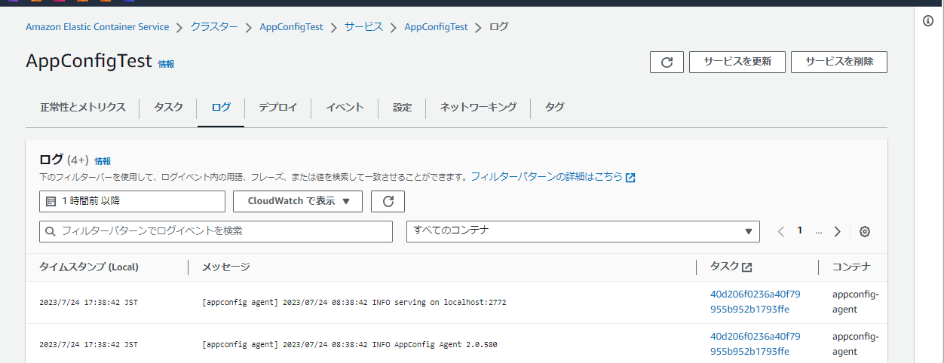Open the タグ tab
This screenshot has height=363, width=944.
[x=554, y=108]
